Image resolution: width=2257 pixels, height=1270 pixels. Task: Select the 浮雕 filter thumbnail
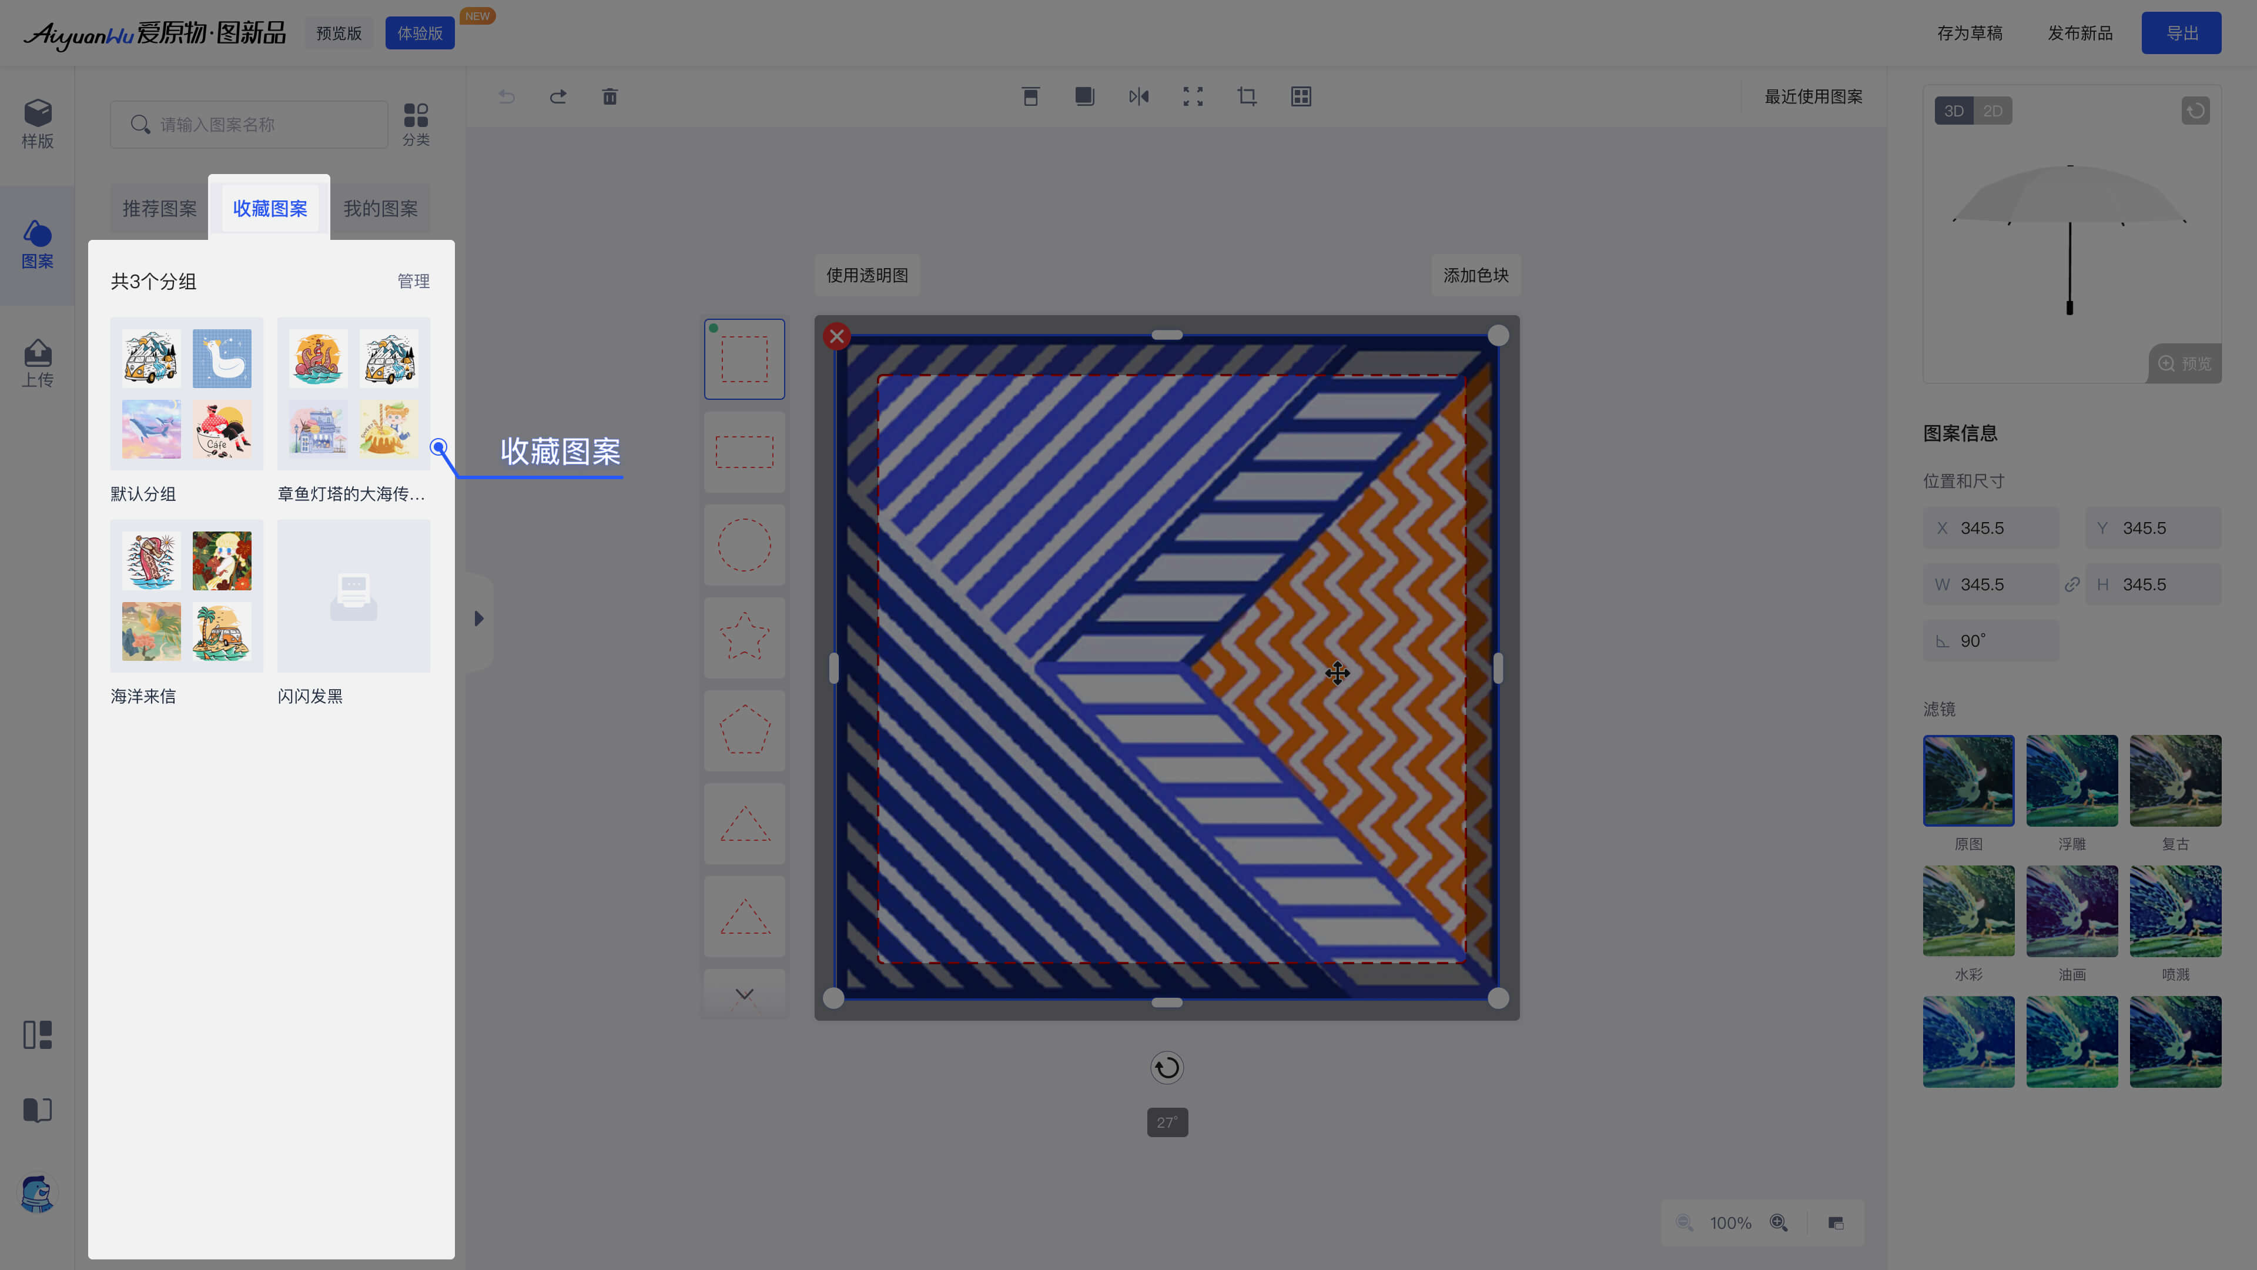tap(2071, 781)
